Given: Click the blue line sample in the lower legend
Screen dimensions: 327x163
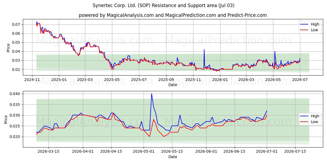Looking at the screenshot, I should (304, 116).
